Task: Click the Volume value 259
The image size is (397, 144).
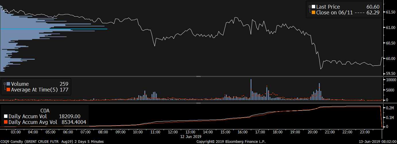Action: (64, 84)
